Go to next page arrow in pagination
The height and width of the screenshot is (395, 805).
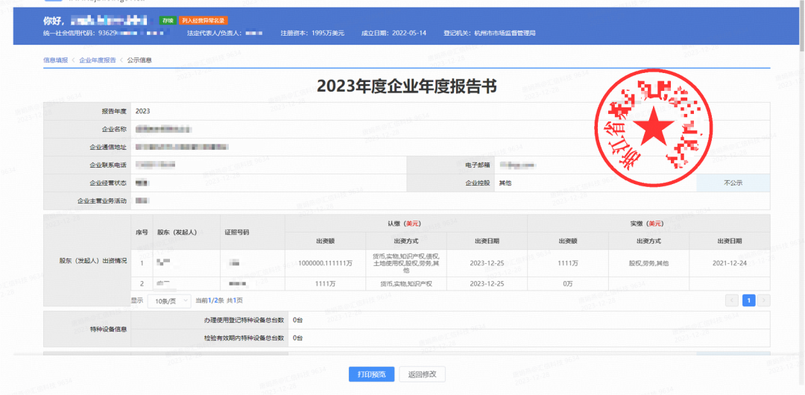click(765, 300)
